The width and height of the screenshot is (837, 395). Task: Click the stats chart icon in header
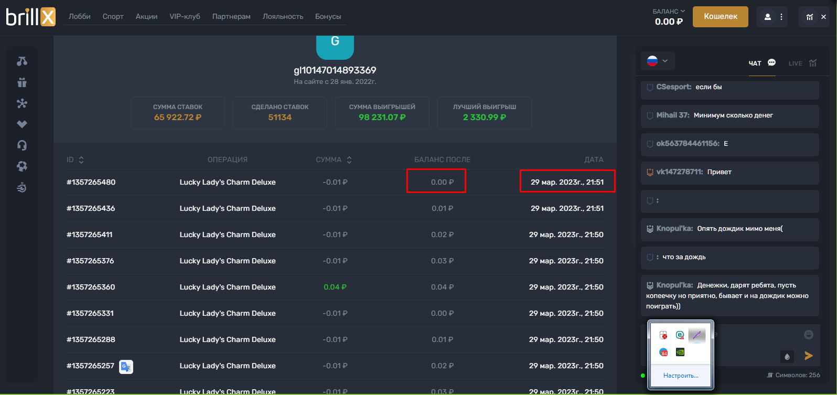pyautogui.click(x=810, y=17)
